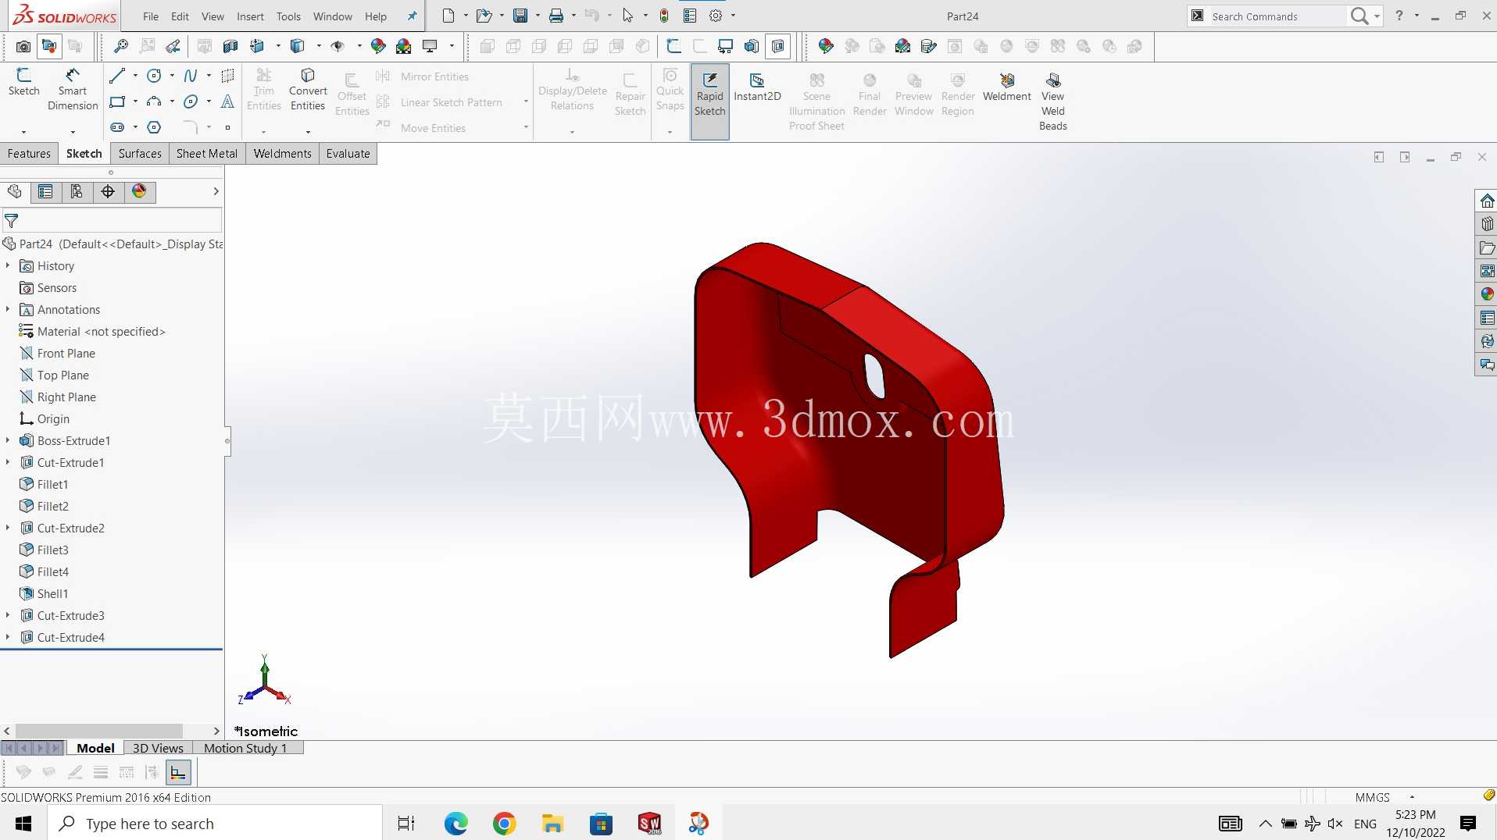Open the Design Library task pane icon

point(1487,224)
